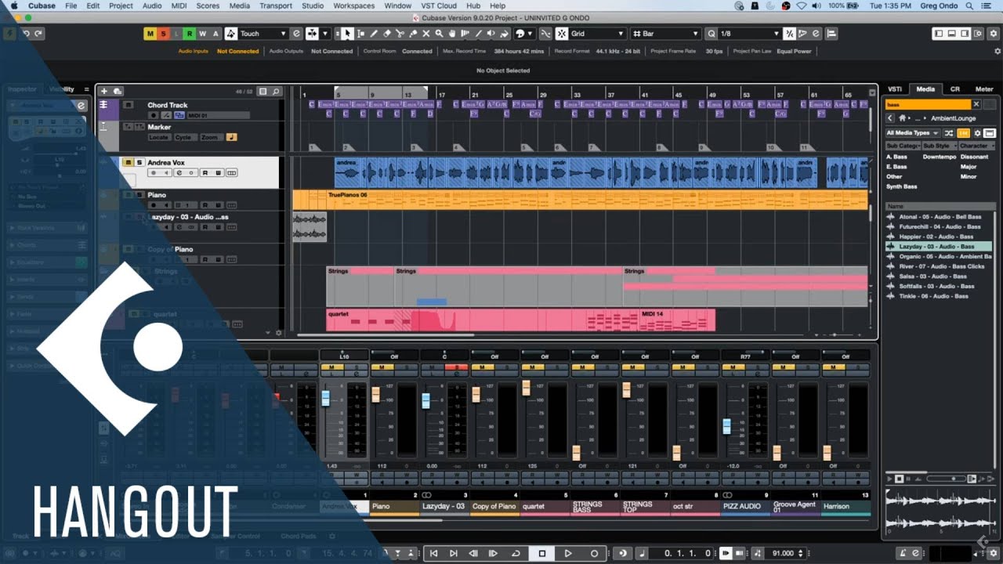Toggle global Mute M button in toolbar
This screenshot has width=1003, height=564.
[150, 34]
